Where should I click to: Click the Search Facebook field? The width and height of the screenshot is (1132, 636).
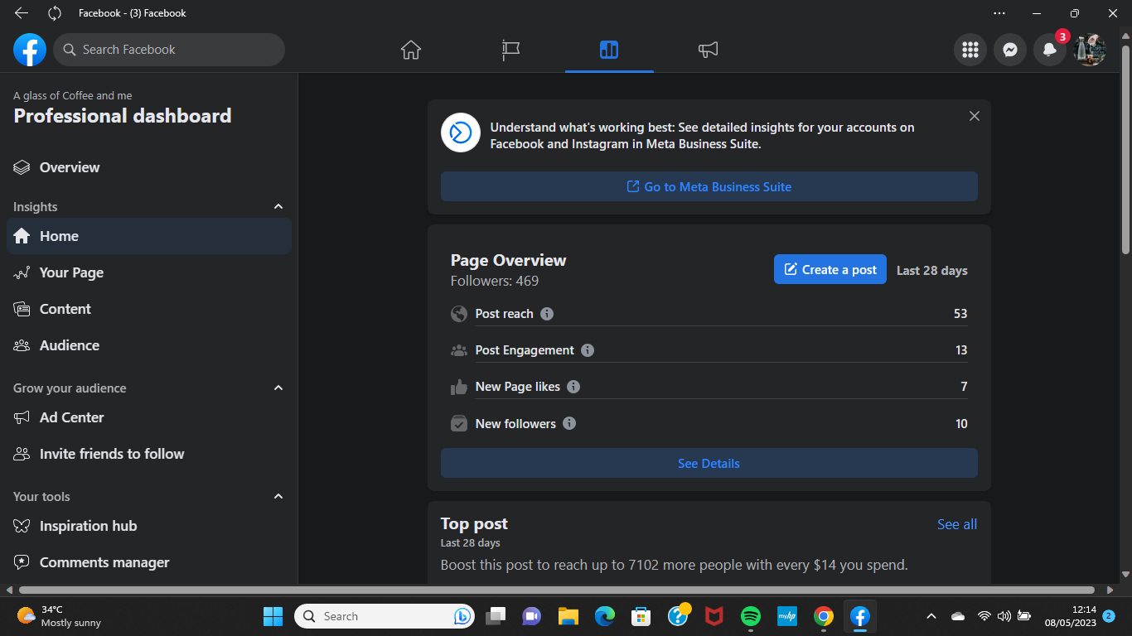[x=169, y=50]
